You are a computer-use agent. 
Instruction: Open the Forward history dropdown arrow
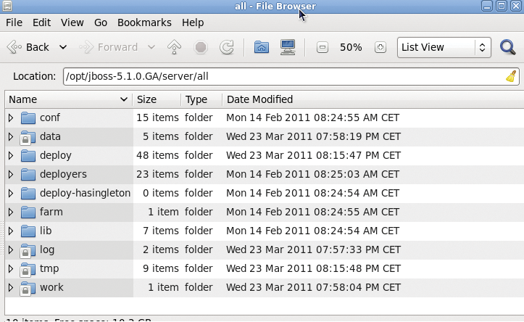click(151, 47)
